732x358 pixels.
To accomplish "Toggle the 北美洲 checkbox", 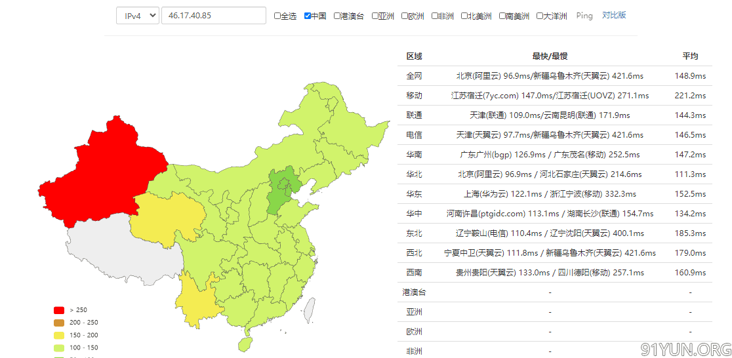I will (x=464, y=16).
